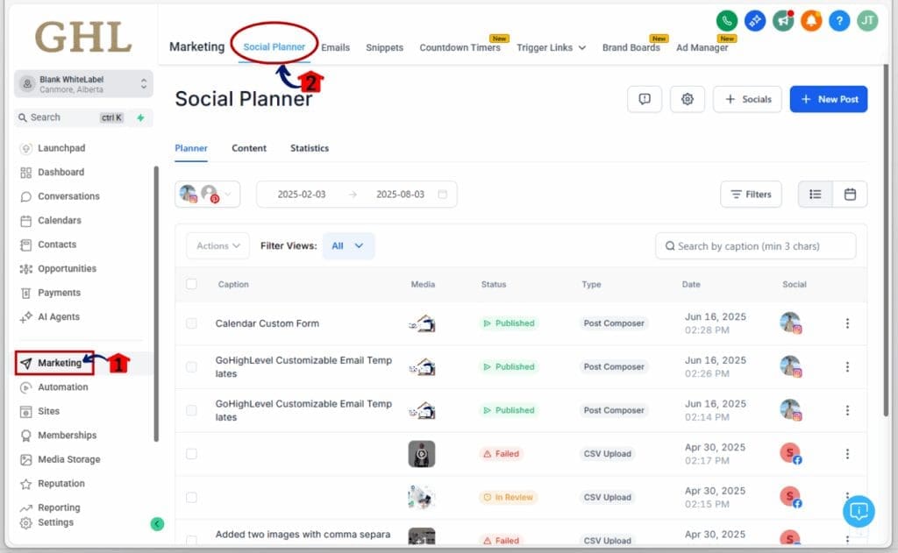Open the social accounts selector dropdown
The width and height of the screenshot is (898, 553).
pyautogui.click(x=207, y=194)
